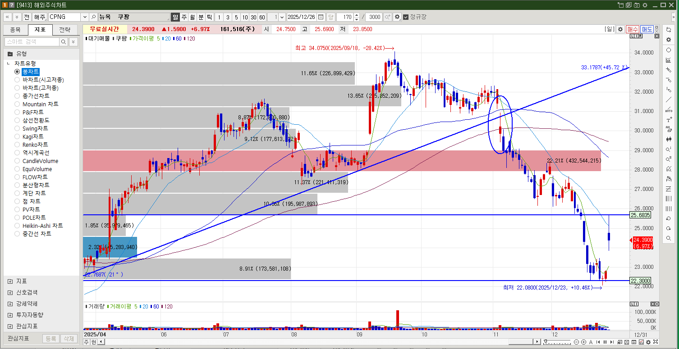679x349 pixels.
Task: Click the erase All drawings tool
Action: [x=669, y=129]
